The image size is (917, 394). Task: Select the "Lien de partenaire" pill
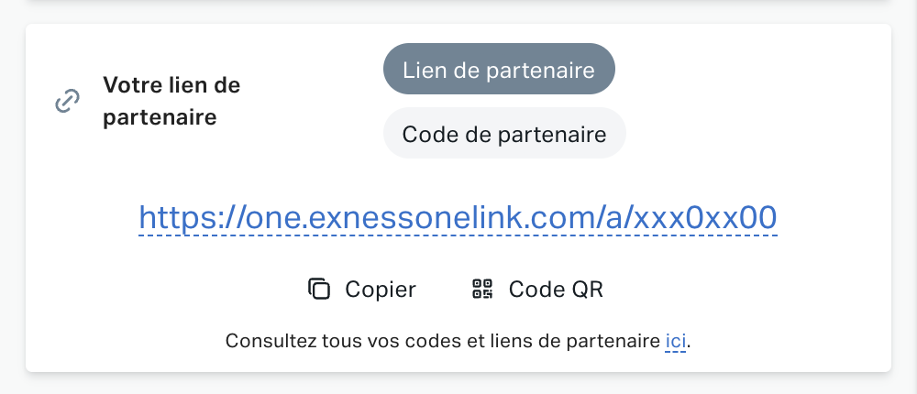(x=499, y=70)
